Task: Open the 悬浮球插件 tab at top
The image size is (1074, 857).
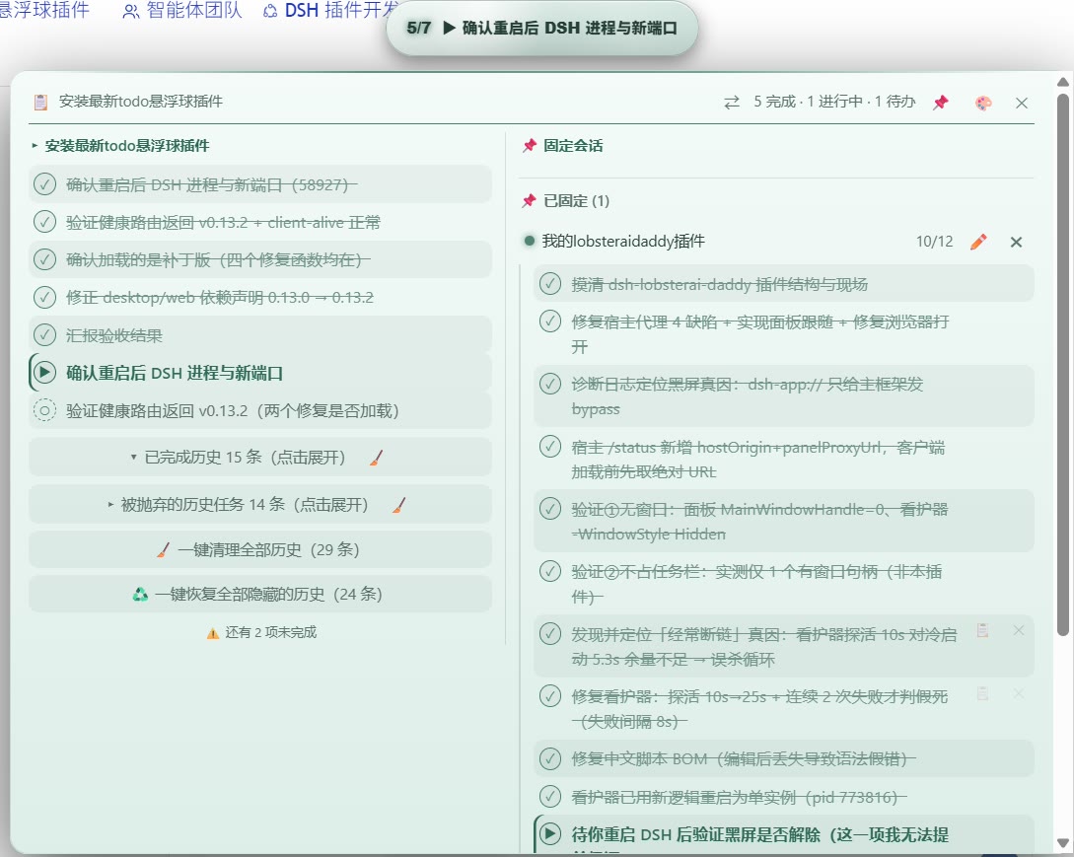Action: coord(44,10)
